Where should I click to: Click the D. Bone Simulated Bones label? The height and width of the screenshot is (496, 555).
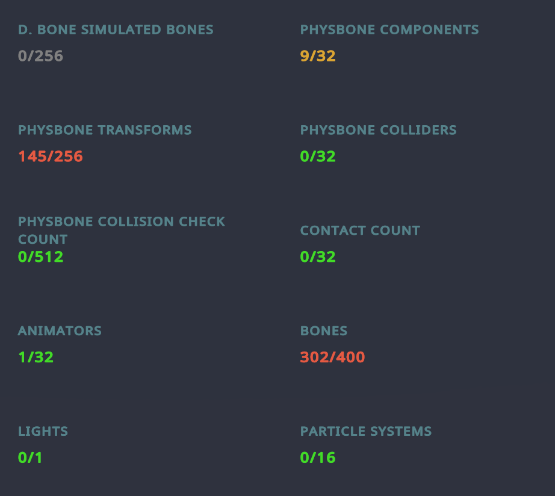point(116,29)
